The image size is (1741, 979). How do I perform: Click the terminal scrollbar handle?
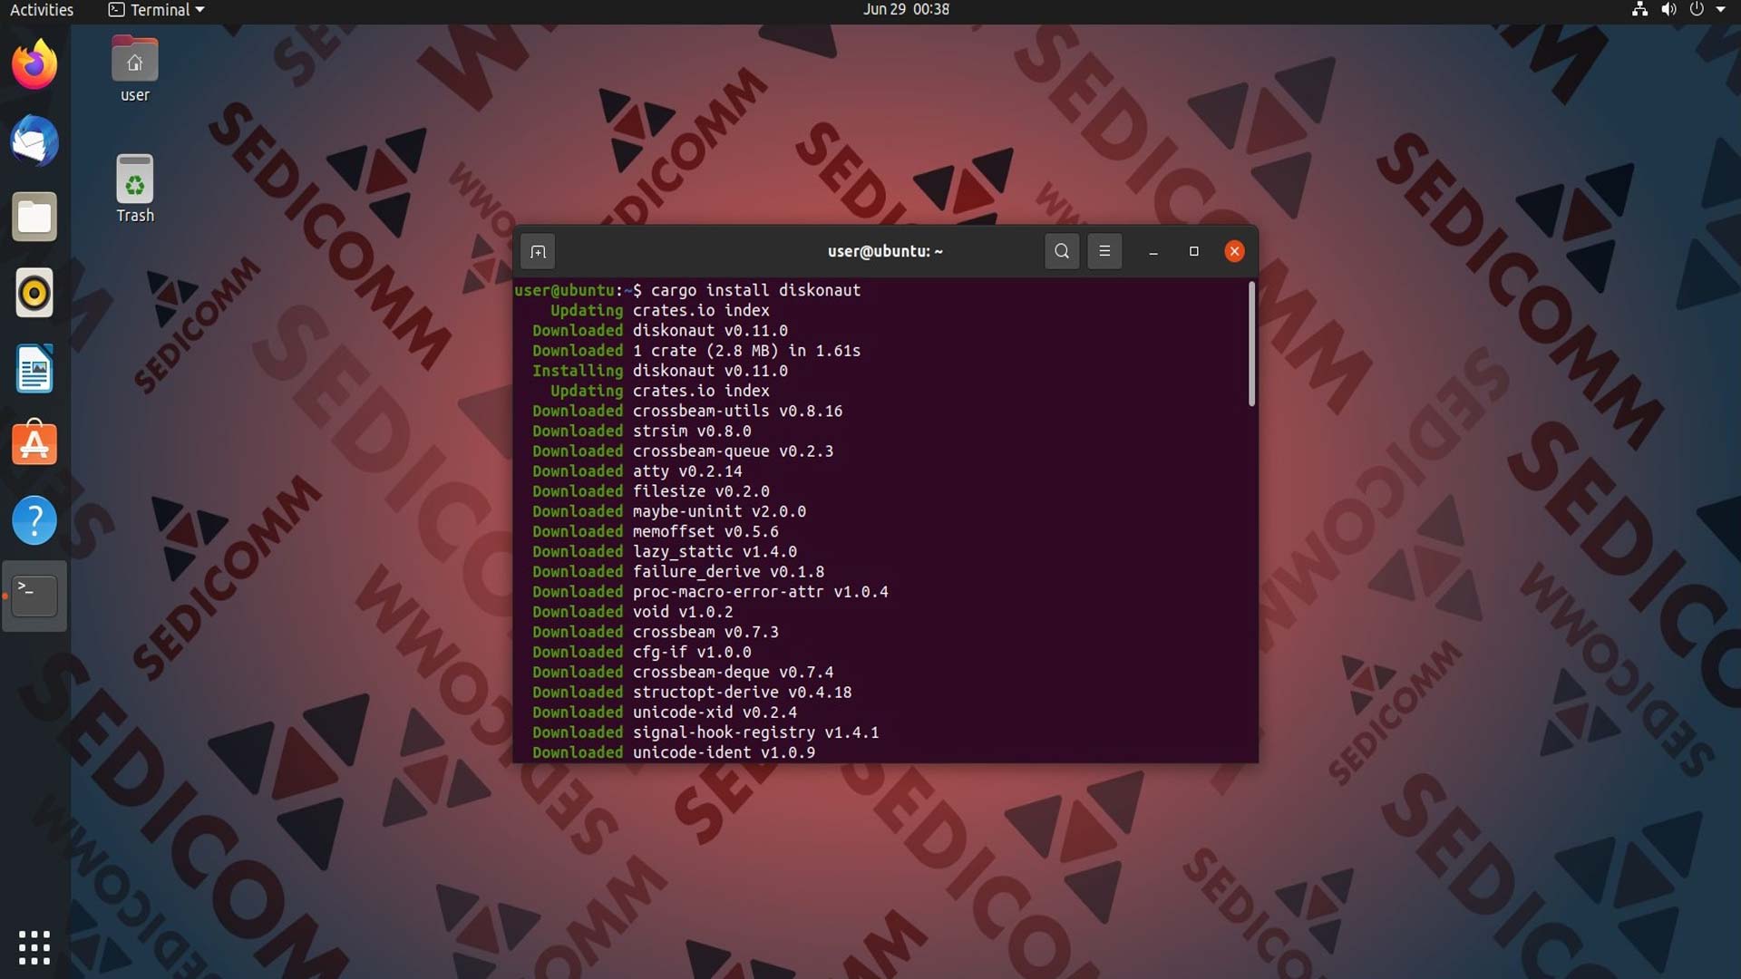pos(1251,344)
